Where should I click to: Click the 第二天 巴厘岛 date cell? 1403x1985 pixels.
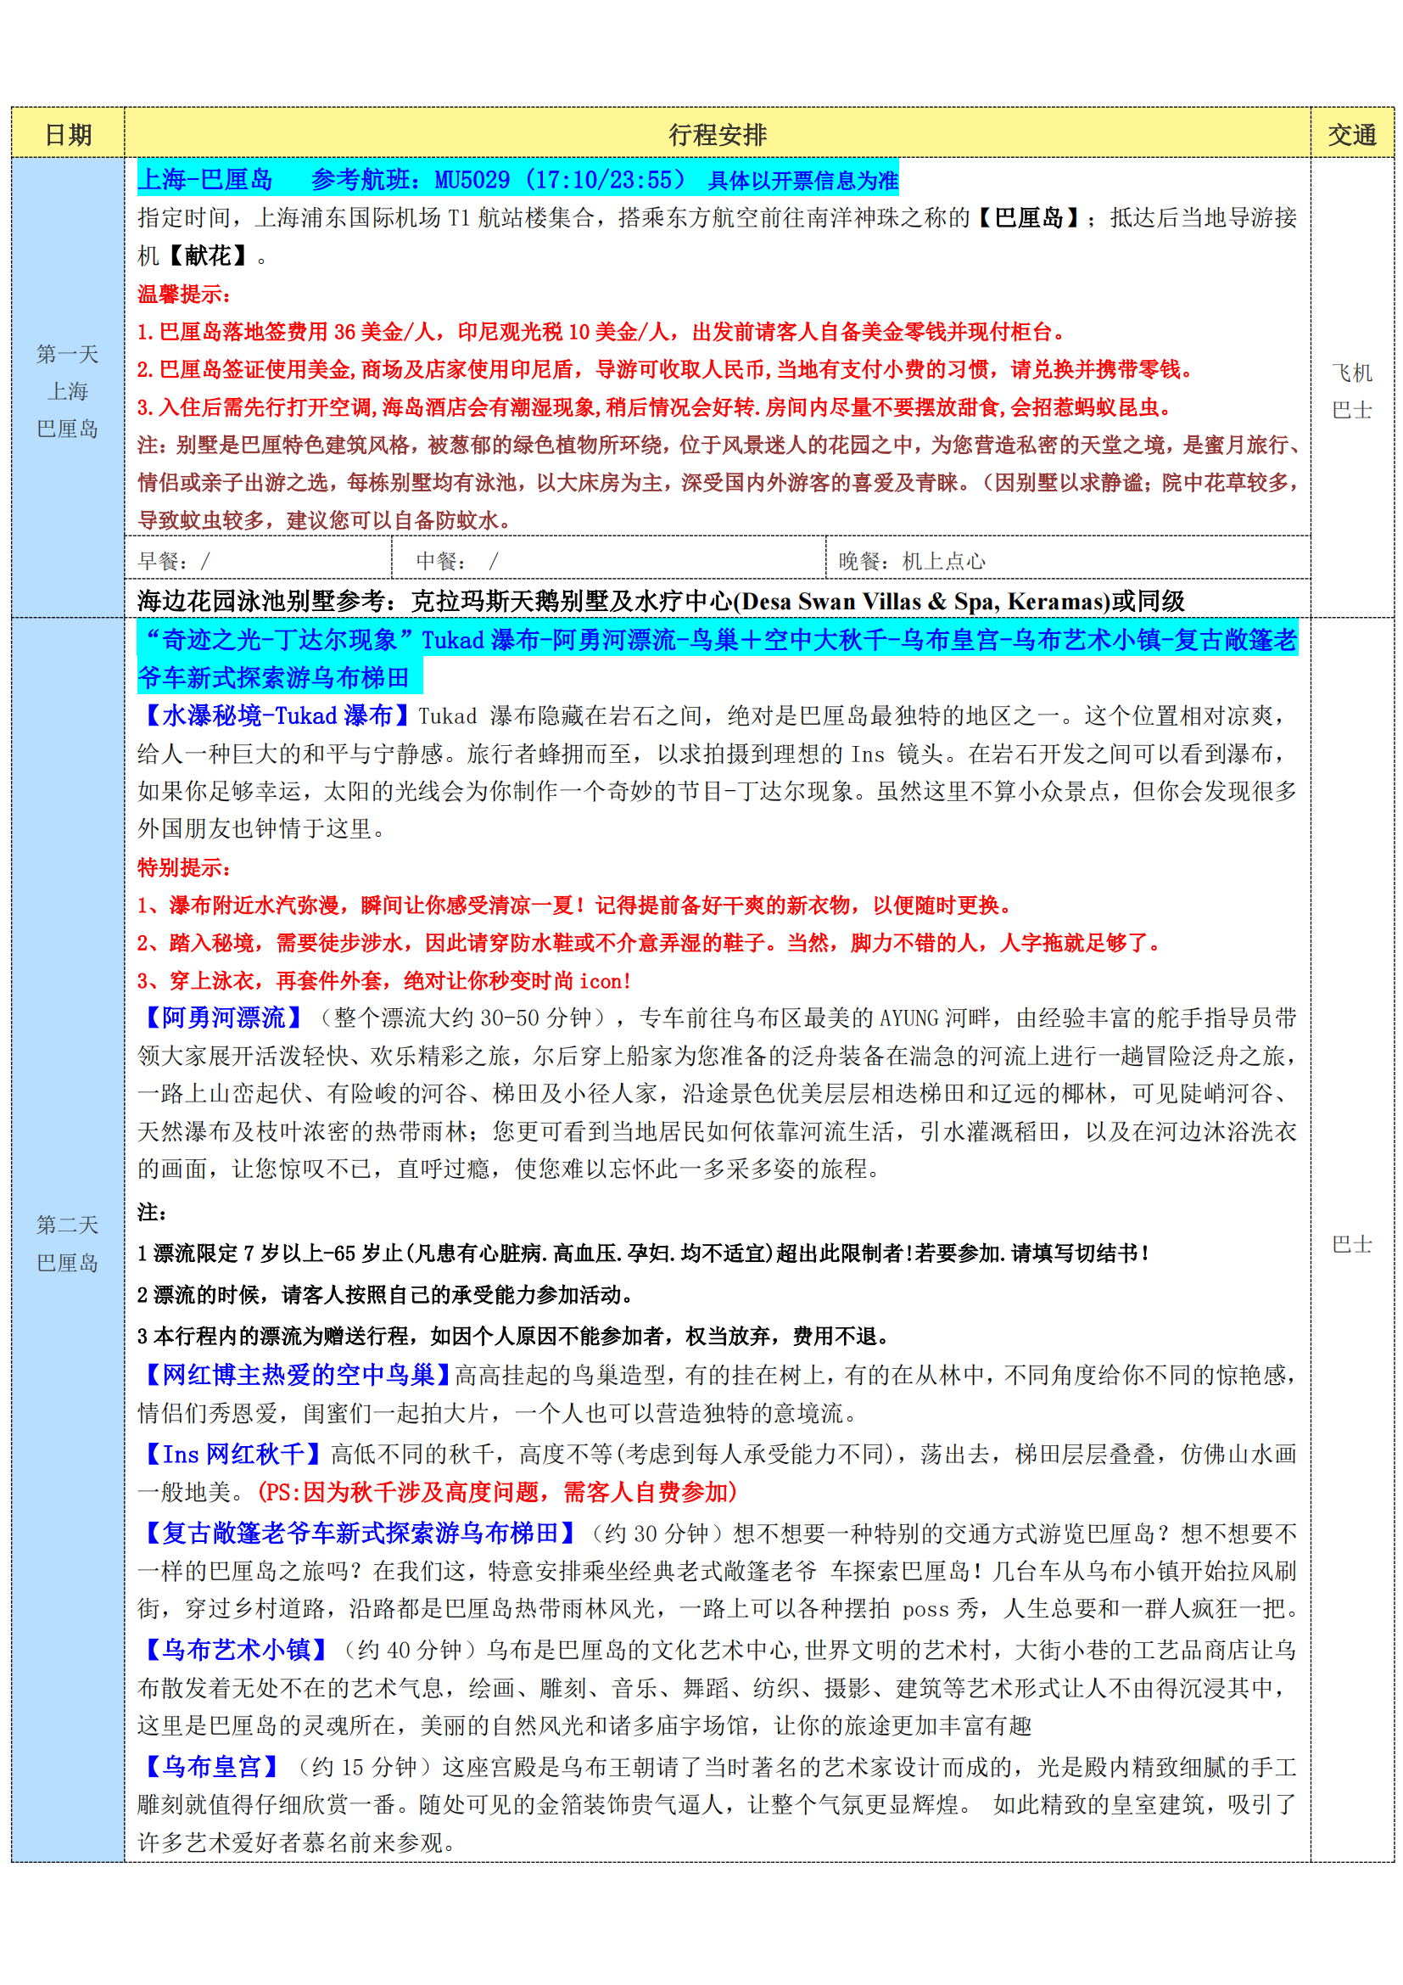point(67,1243)
